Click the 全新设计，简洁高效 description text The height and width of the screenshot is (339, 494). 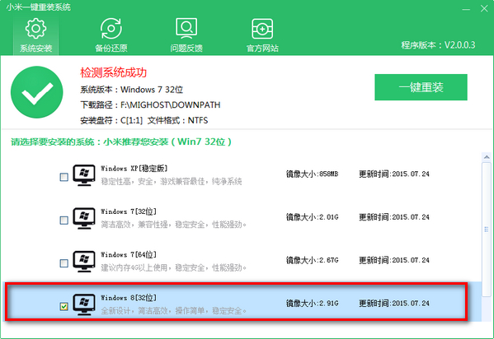pyautogui.click(x=173, y=311)
